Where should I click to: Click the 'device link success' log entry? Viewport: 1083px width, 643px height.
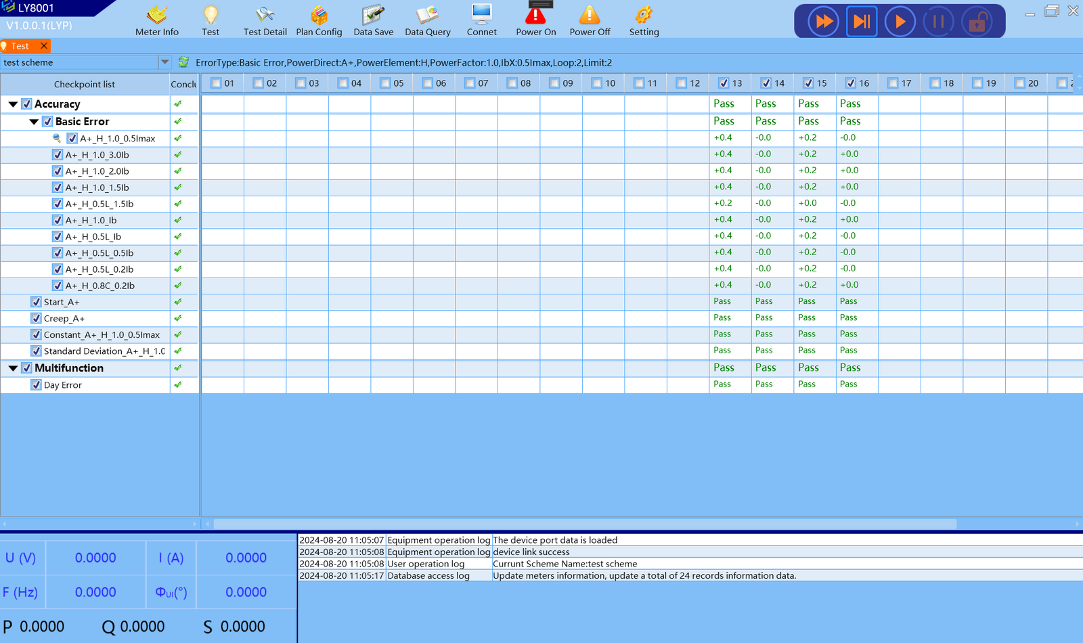pyautogui.click(x=531, y=552)
